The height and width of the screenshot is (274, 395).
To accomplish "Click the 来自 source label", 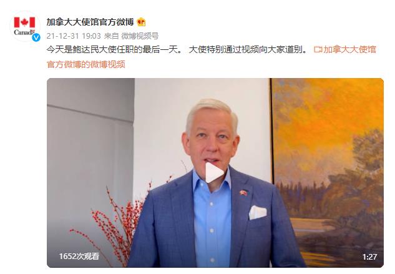I will [111, 36].
